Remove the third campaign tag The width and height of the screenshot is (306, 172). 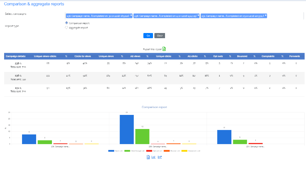click(266, 15)
